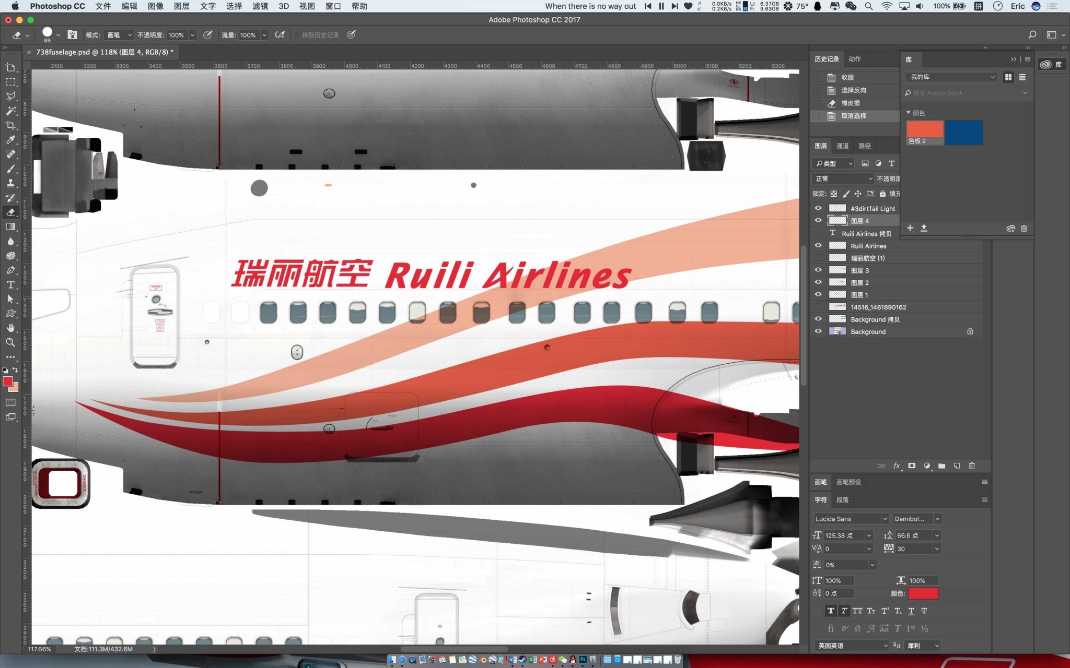Open the layer blend mode 正常 dropdown
Screen dimensions: 1070x668
[843, 178]
